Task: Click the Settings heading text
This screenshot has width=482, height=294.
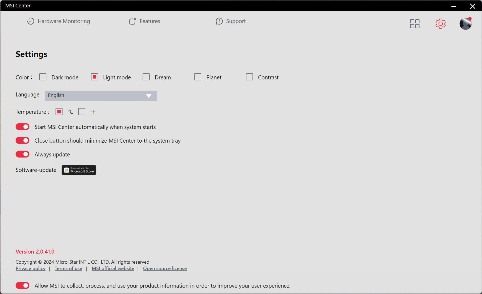Action: point(31,54)
